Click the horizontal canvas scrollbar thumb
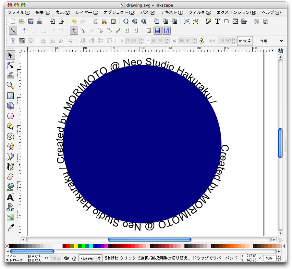Viewport: 292px width, 269px height. 150,240
